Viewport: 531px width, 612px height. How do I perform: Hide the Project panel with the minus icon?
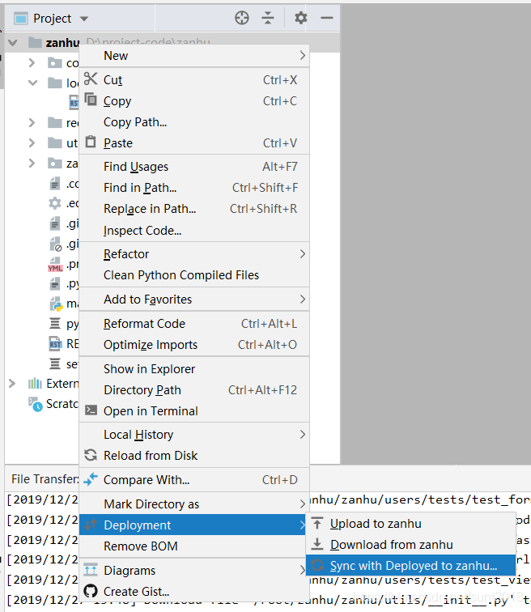pos(326,18)
